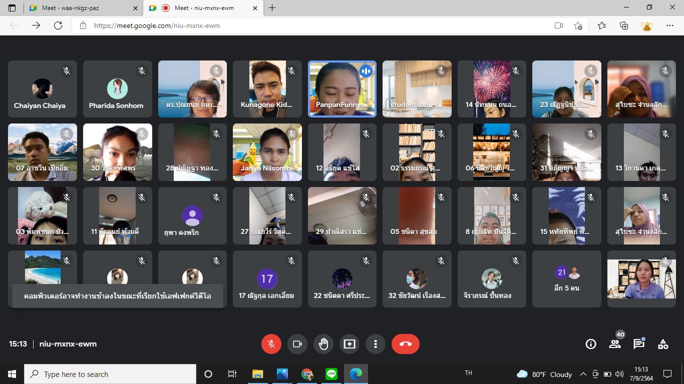
Task: Open more options three-dot menu
Action: coord(376,344)
